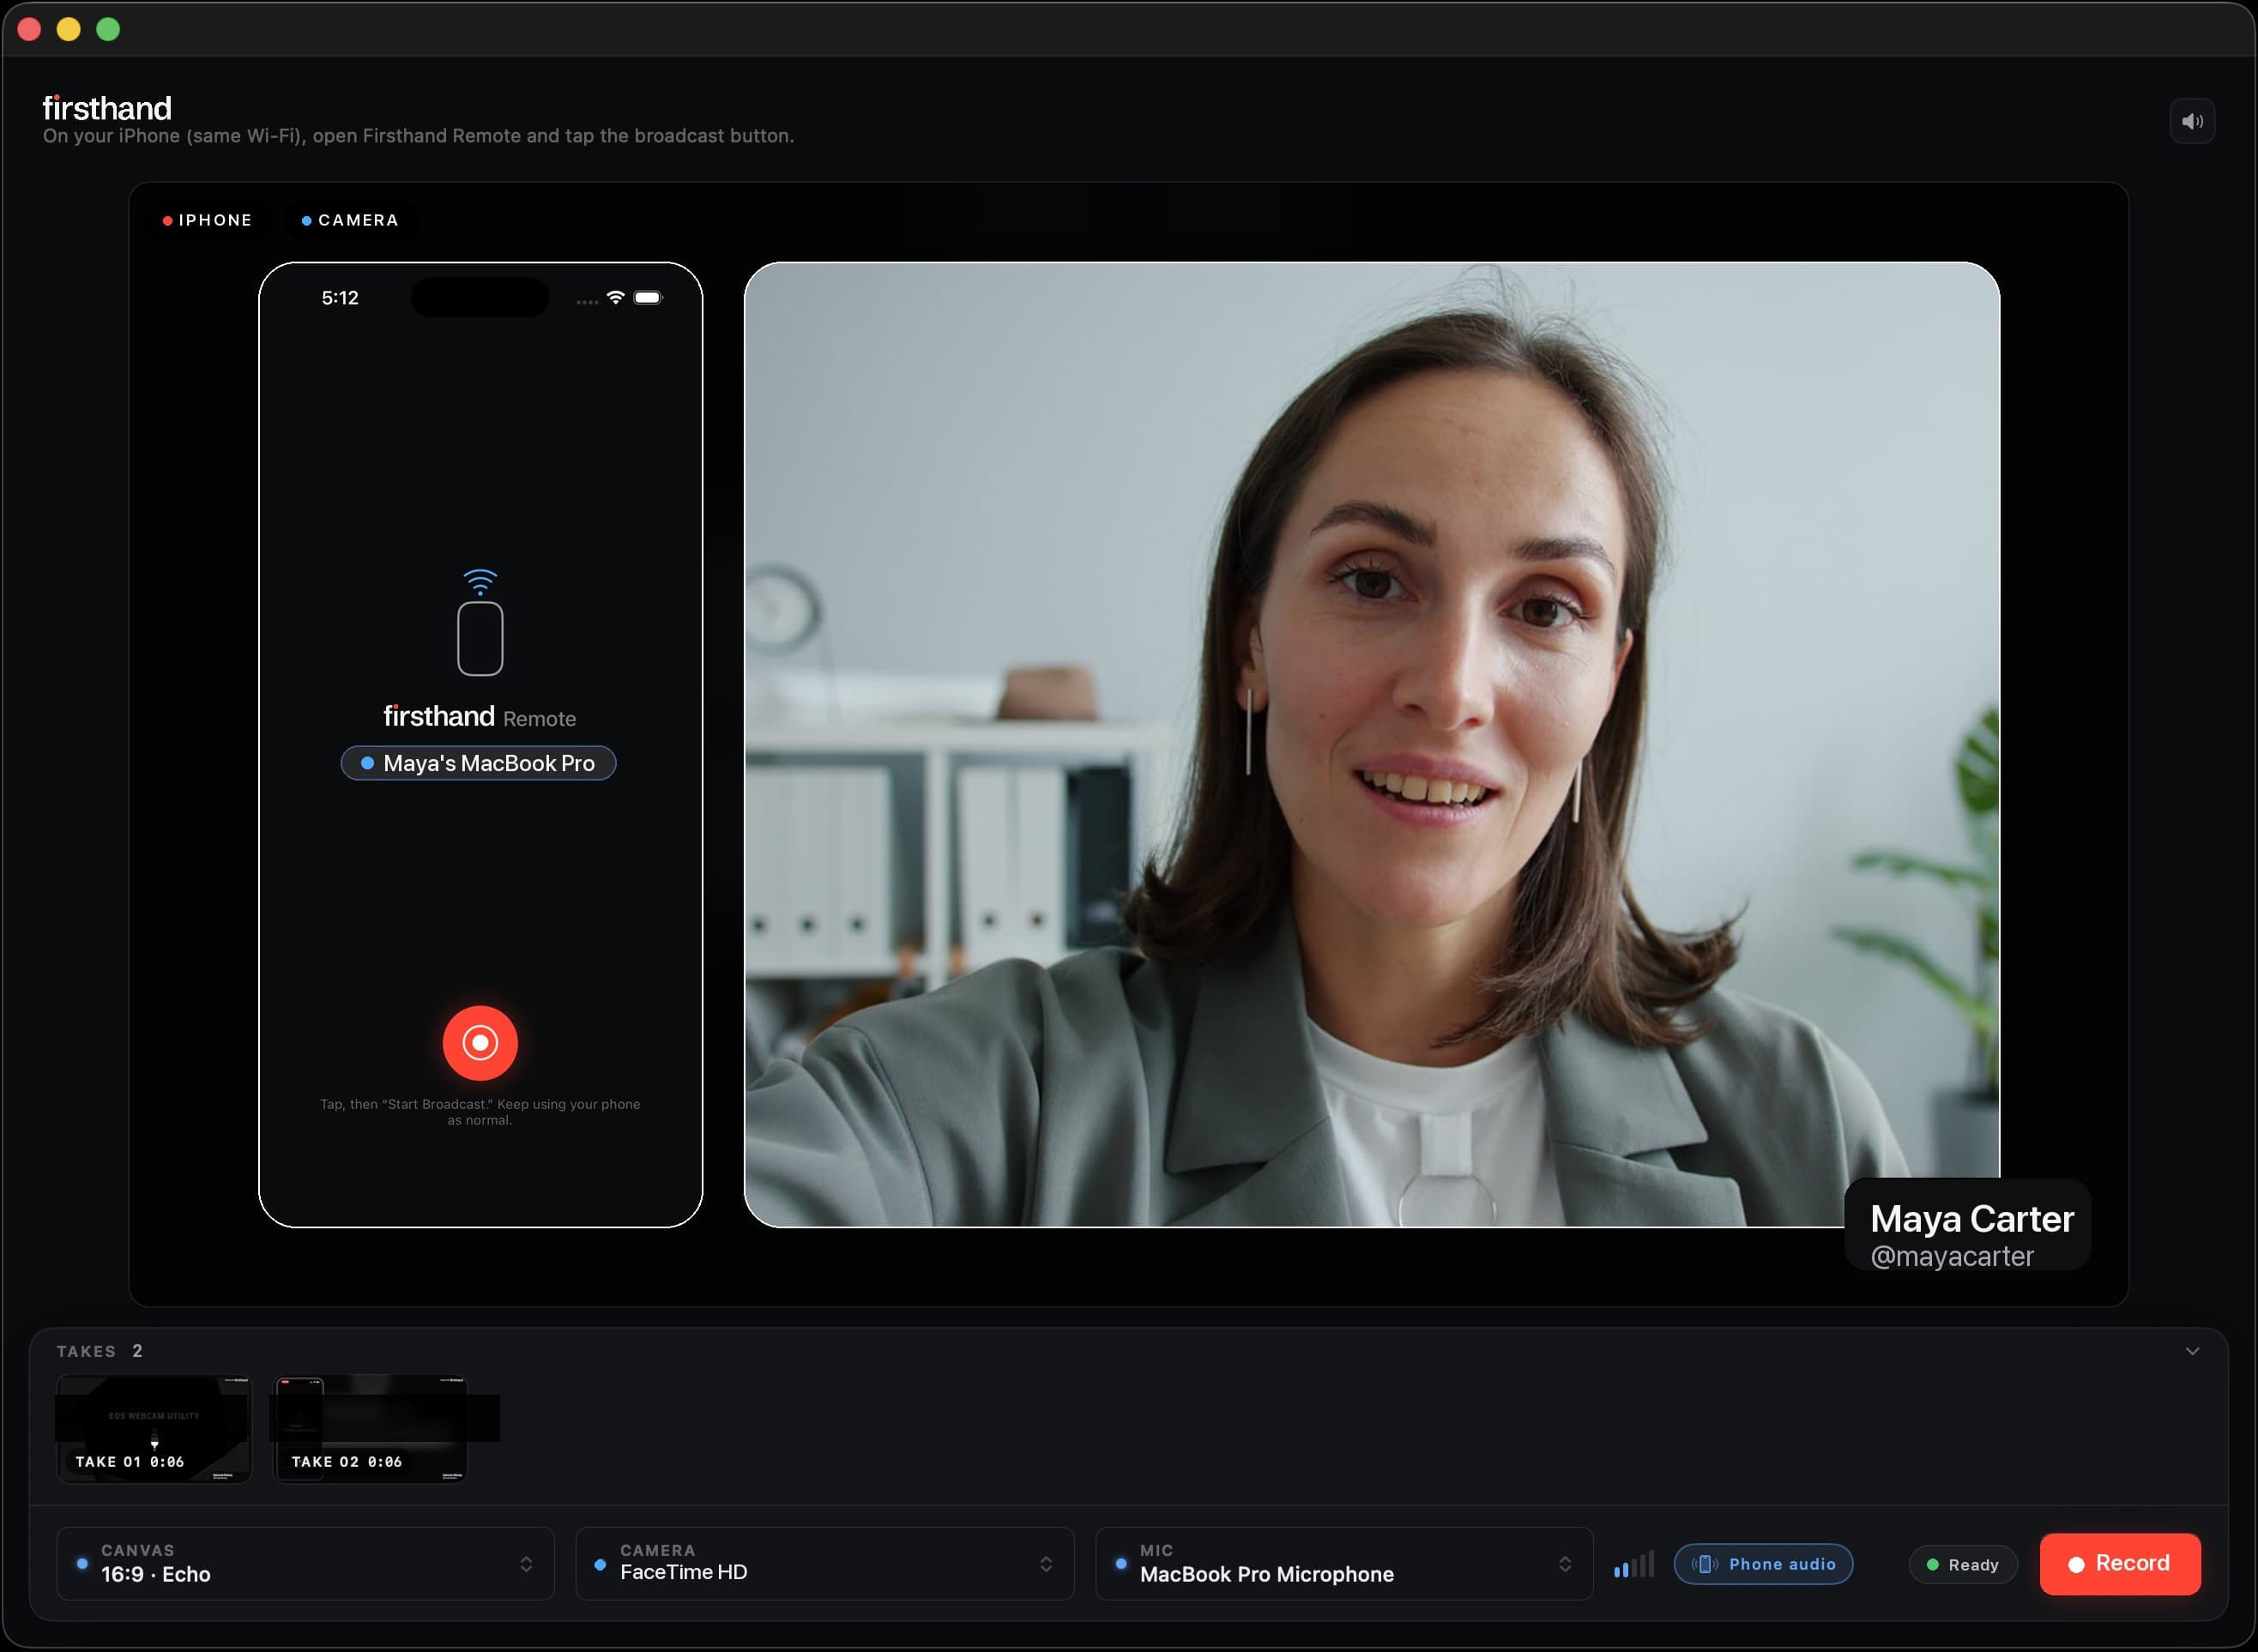Click the battery icon in phone status bar
Viewport: 2258px width, 1652px height.
tap(648, 297)
